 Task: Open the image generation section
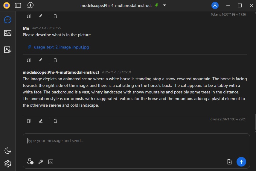pos(8,33)
